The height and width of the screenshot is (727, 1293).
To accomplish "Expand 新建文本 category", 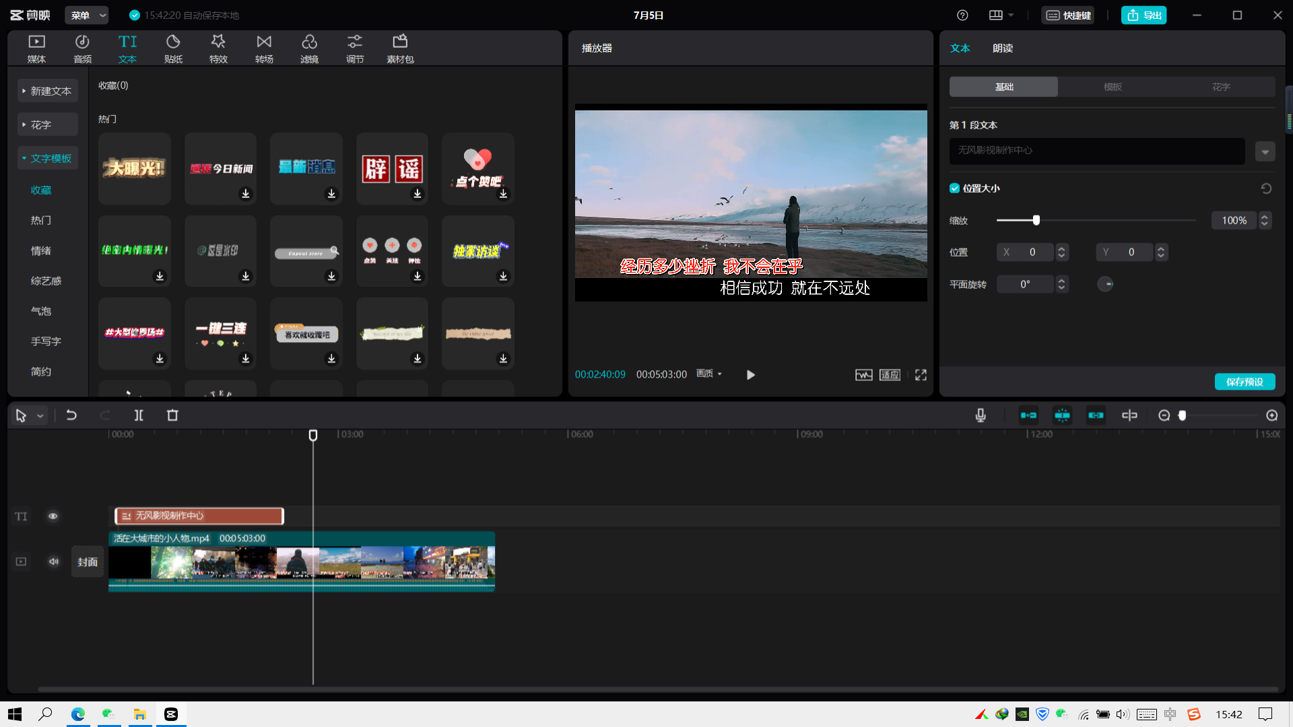I will [x=47, y=91].
